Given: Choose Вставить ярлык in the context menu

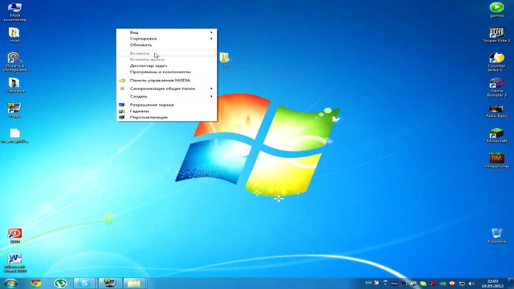Looking at the screenshot, I should 167,59.
